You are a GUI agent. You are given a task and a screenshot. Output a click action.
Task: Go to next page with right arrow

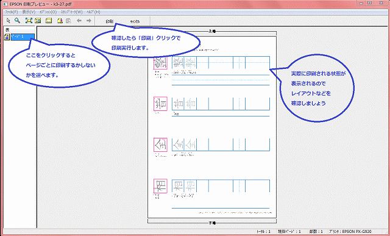pos(89,21)
